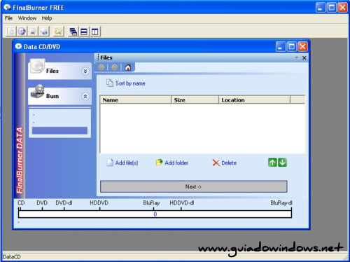Click the DVD-dl marker label

coord(64,203)
